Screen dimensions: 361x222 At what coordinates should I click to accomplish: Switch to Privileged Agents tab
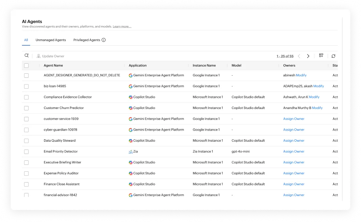(x=87, y=40)
